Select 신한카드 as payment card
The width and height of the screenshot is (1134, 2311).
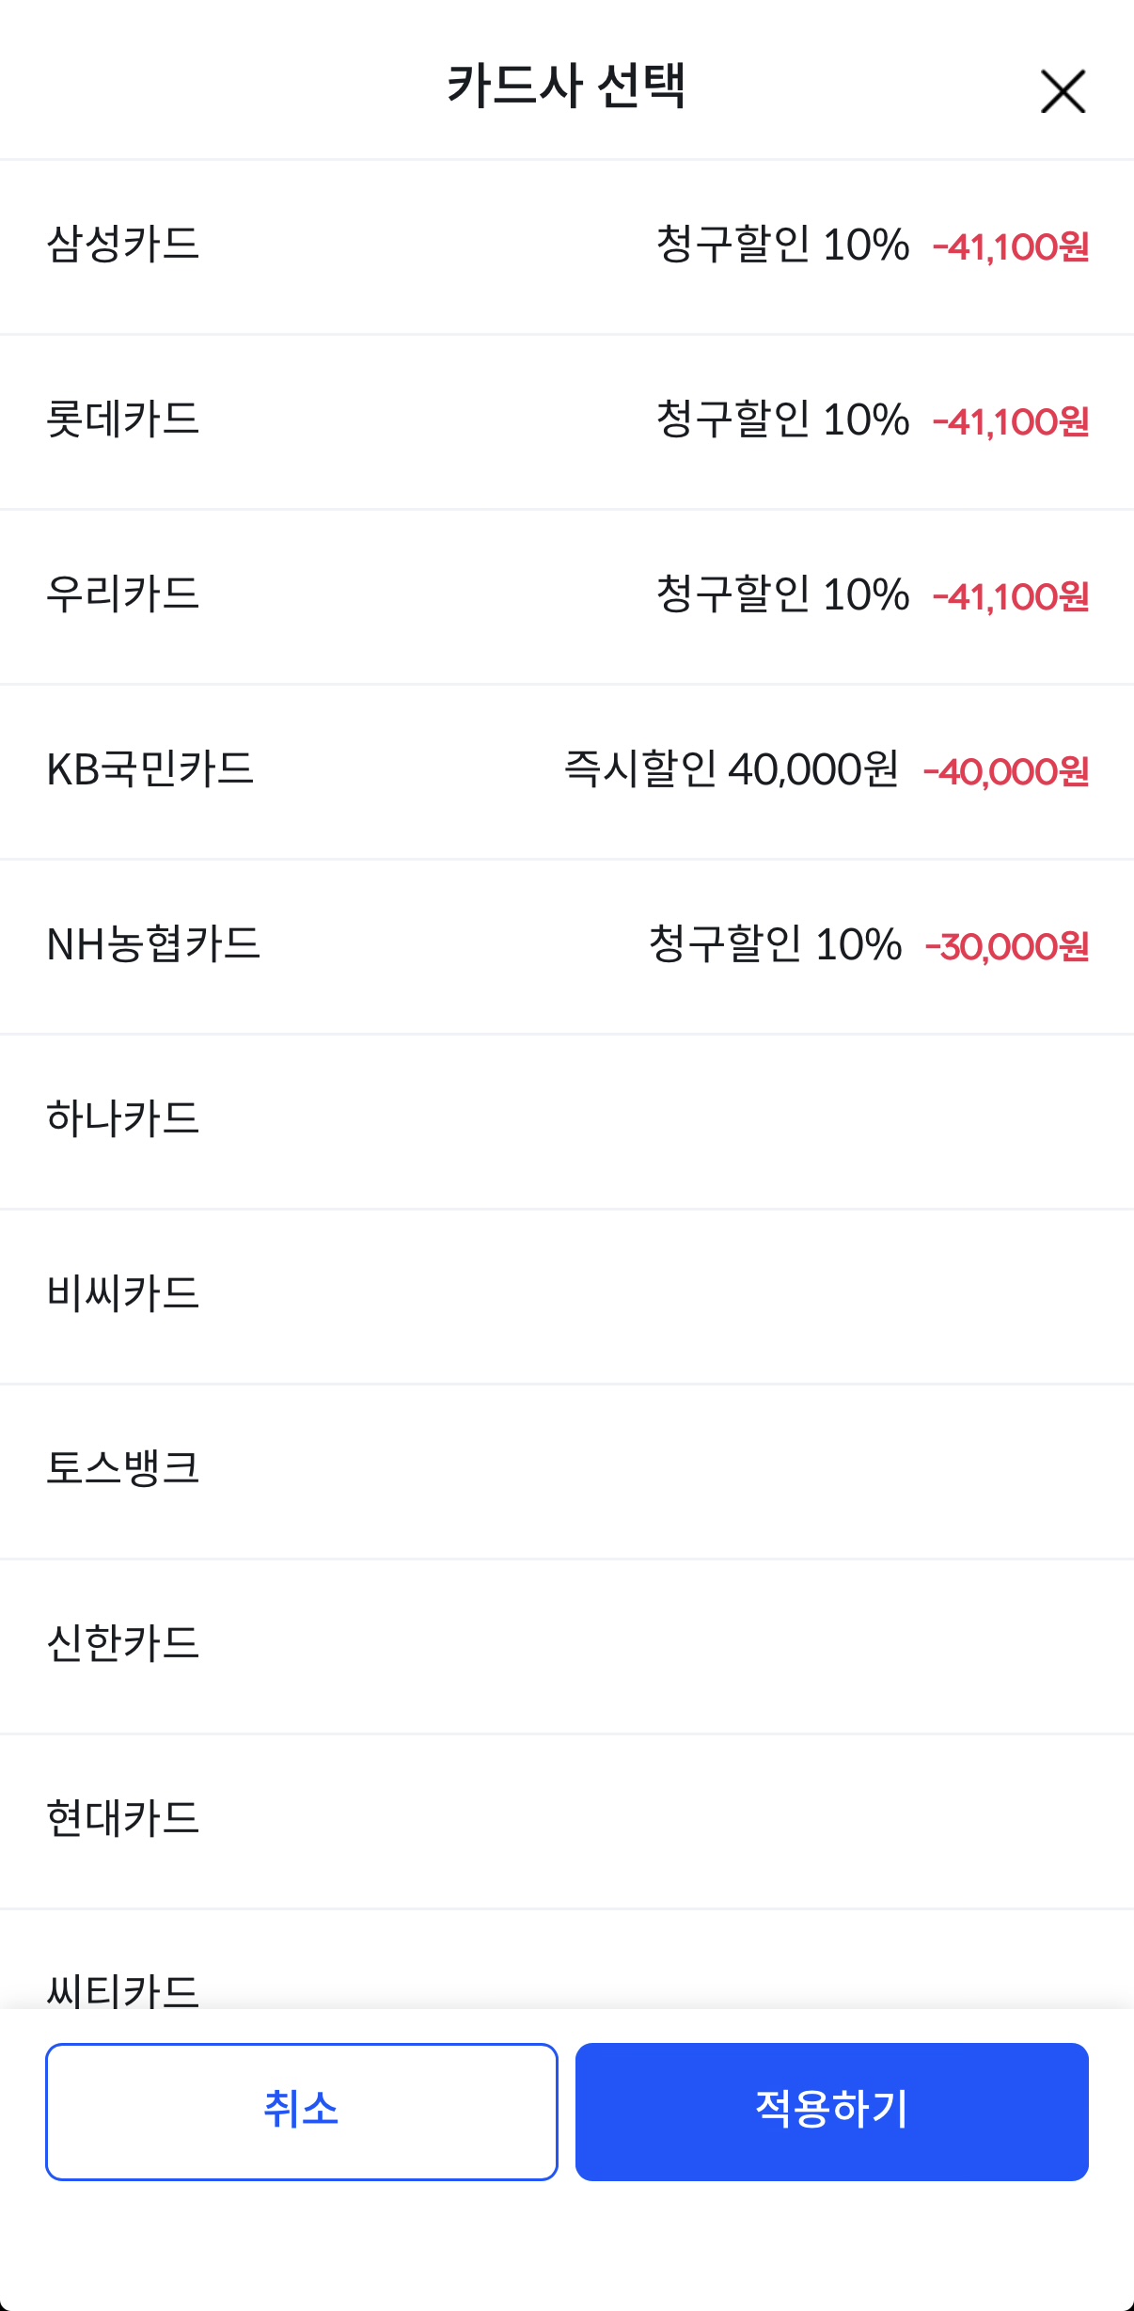[x=123, y=1644]
